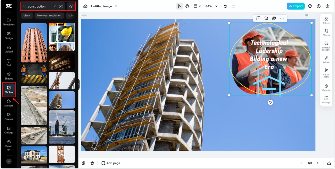Open the page more options menu

point(313,15)
